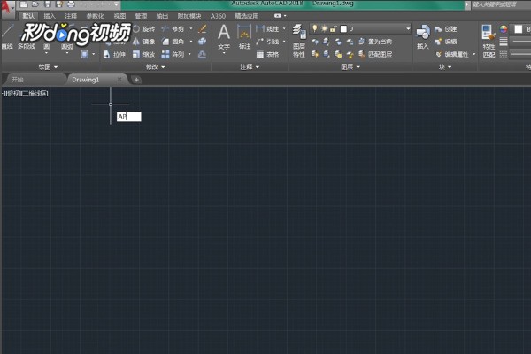Select the Text (文字) tool

[x=224, y=37]
